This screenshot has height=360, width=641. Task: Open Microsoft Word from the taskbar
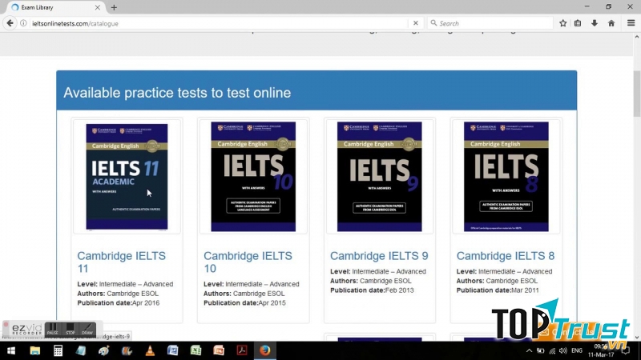pos(172,350)
